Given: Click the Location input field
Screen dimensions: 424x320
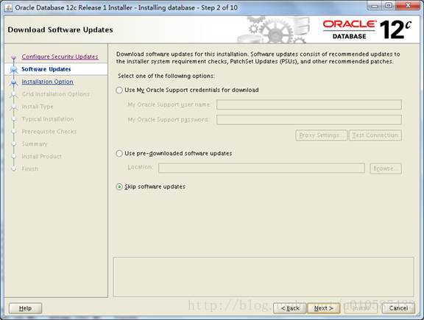Looking at the screenshot, I should coord(261,168).
